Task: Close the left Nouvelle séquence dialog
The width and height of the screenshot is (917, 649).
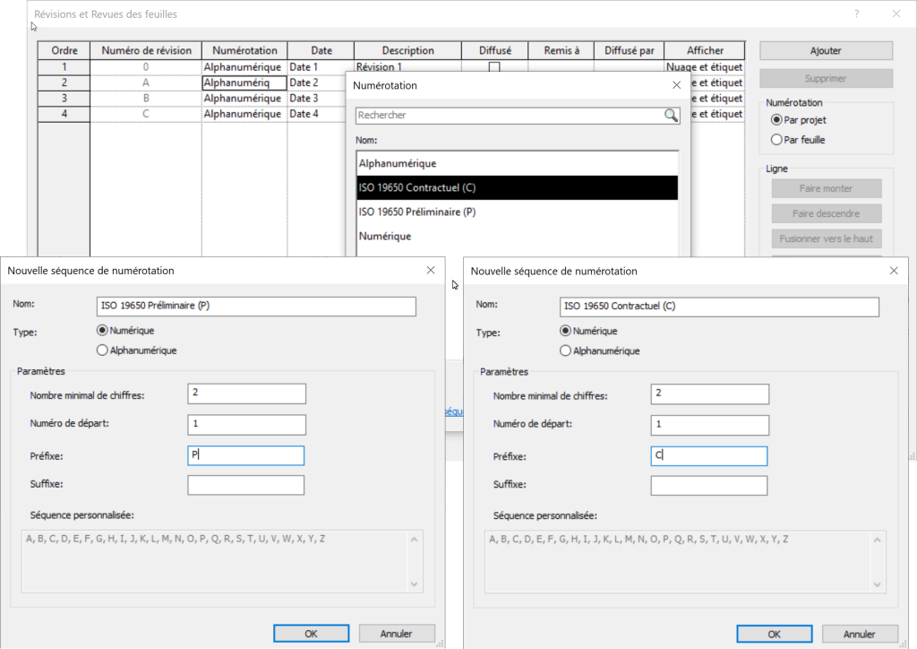Action: coord(431,270)
